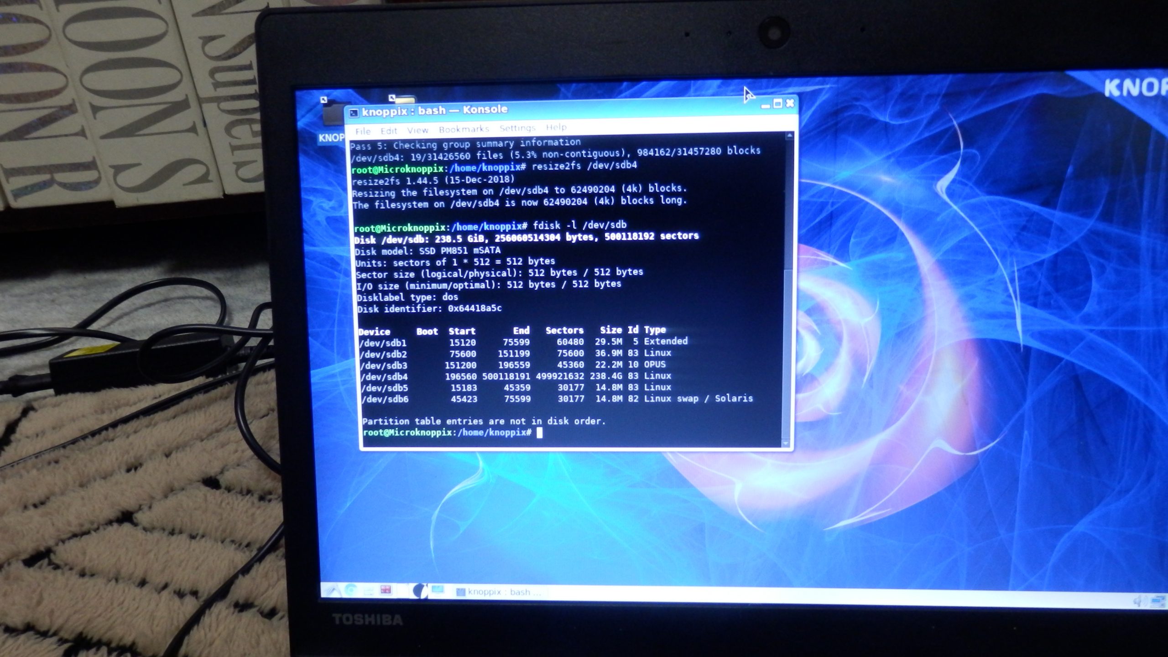The height and width of the screenshot is (657, 1168).
Task: Click the 'Disklabel type: dos' line
Action: 407,297
